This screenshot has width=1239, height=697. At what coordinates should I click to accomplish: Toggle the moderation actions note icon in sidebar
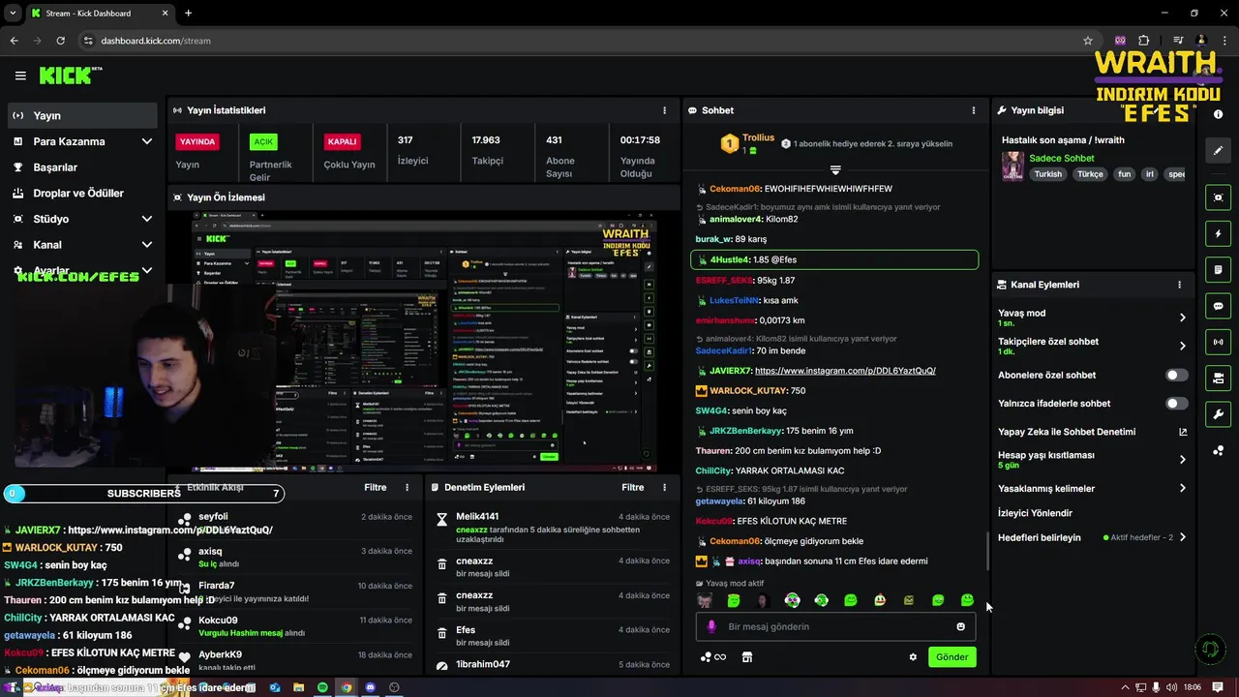pos(1218,269)
